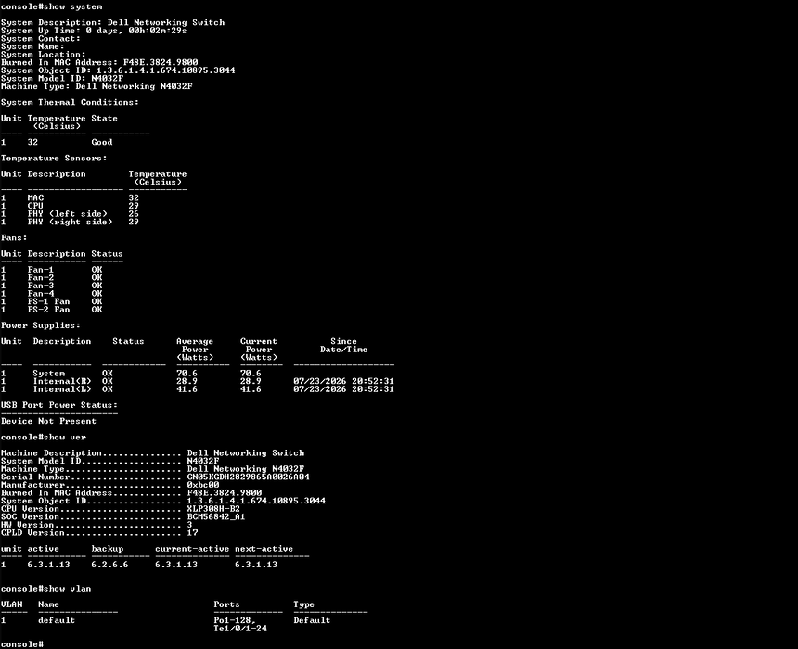This screenshot has height=649, width=798.
Task: Click the Fan-4 status row
Action: 51,294
